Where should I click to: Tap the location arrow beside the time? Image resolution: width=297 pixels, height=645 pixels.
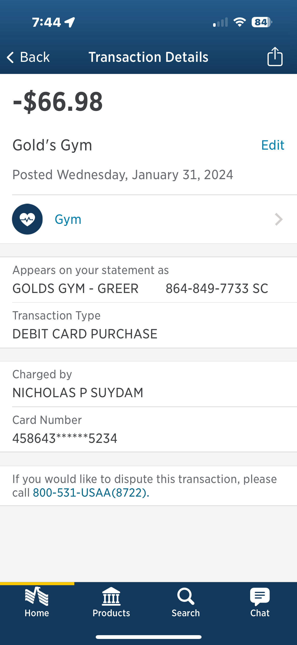tap(70, 22)
